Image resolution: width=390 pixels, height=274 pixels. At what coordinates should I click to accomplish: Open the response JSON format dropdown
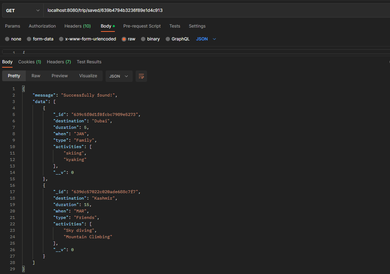point(119,76)
